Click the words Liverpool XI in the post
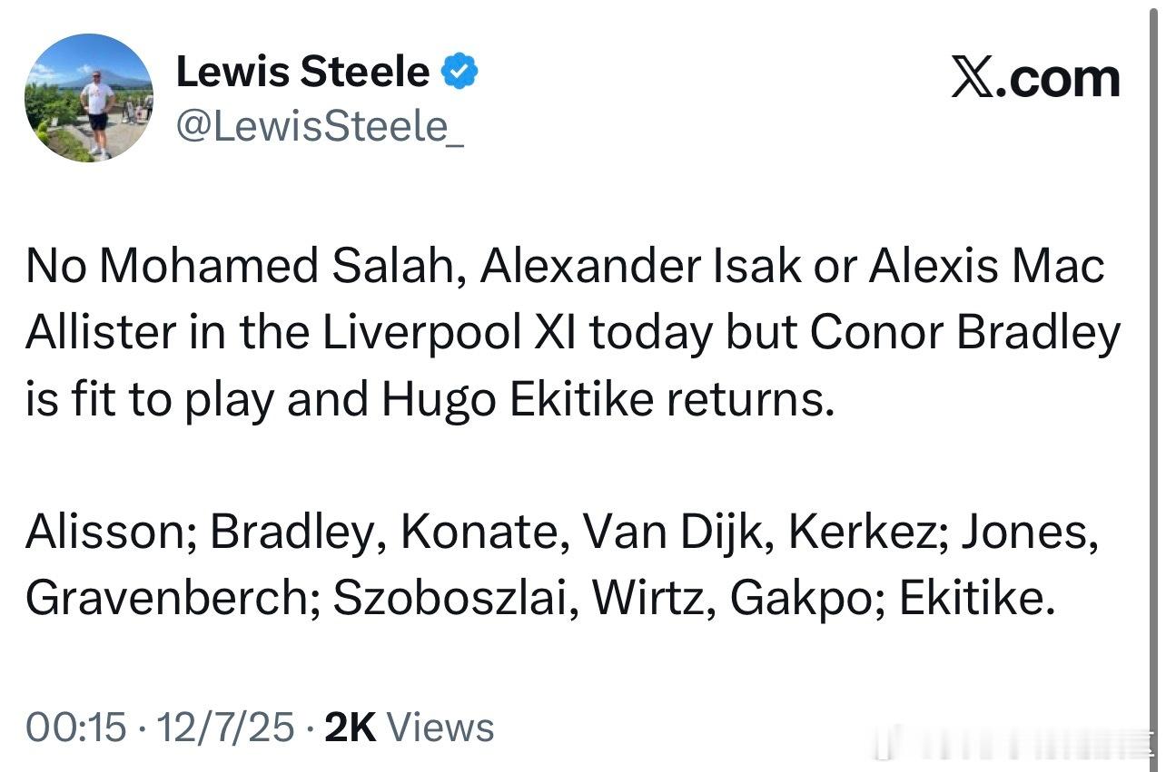This screenshot has height=772, width=1166. 475,334
